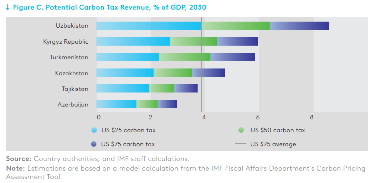
Task: Click Kyrgyz Republic's dark blue bar segment
Action: tap(237, 41)
